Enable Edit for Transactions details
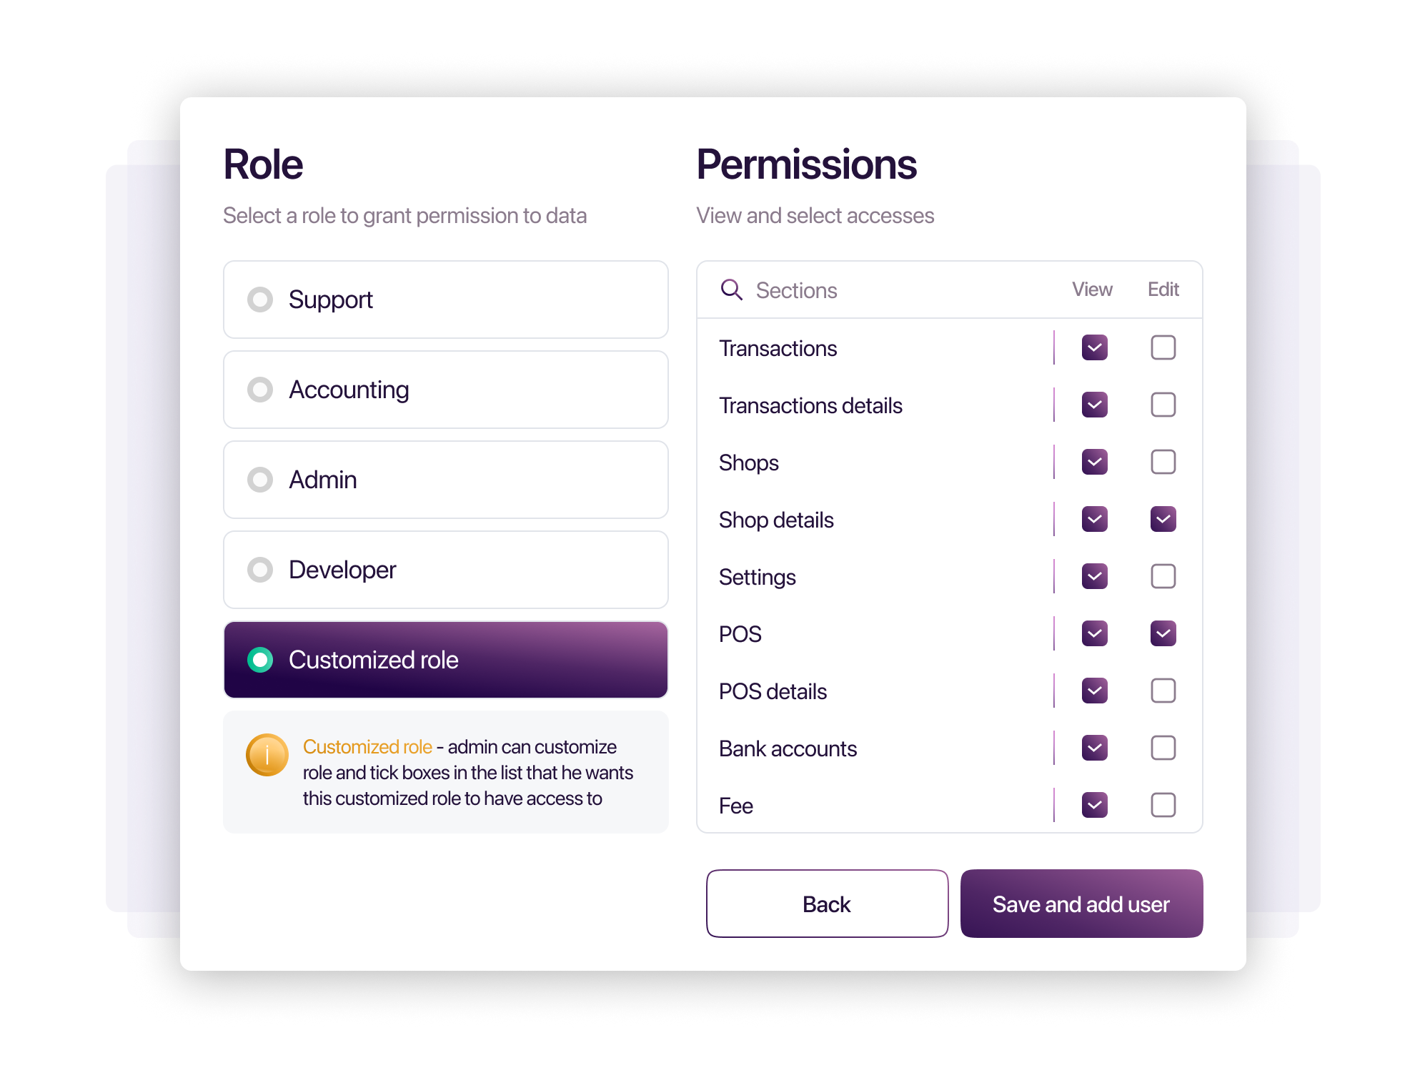 1163,405
